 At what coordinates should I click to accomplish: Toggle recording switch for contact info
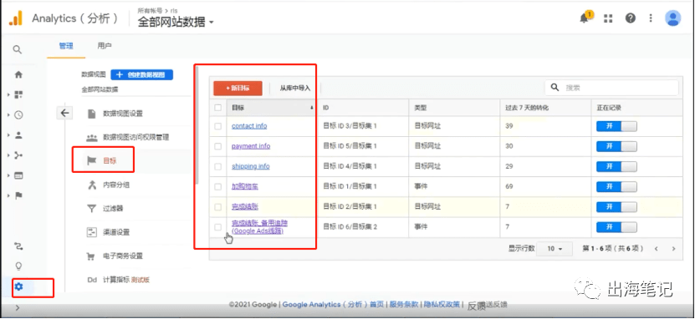click(x=616, y=126)
